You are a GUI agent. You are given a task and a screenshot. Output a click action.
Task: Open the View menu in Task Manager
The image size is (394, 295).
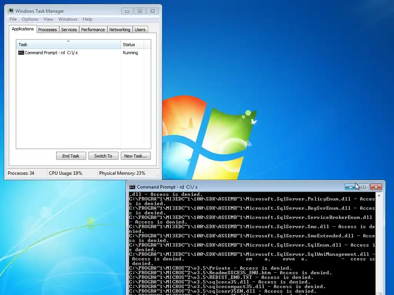point(48,19)
